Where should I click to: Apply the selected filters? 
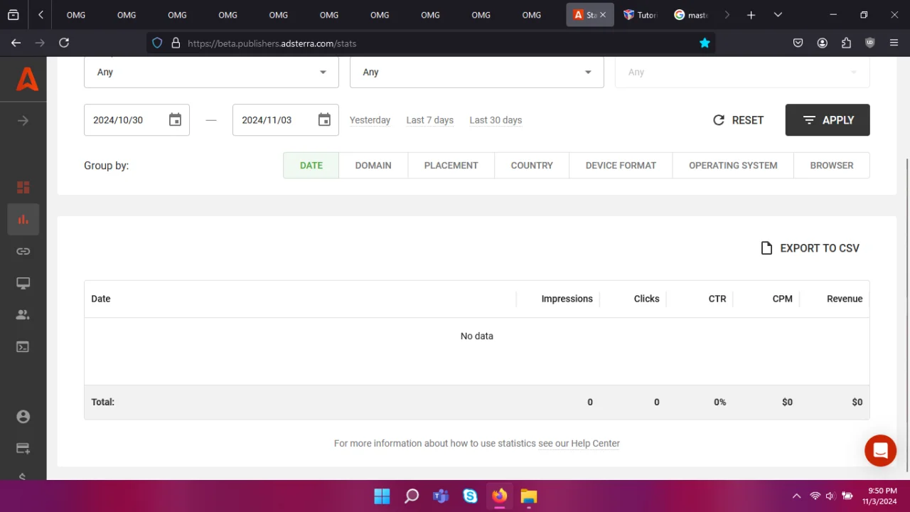coord(828,120)
